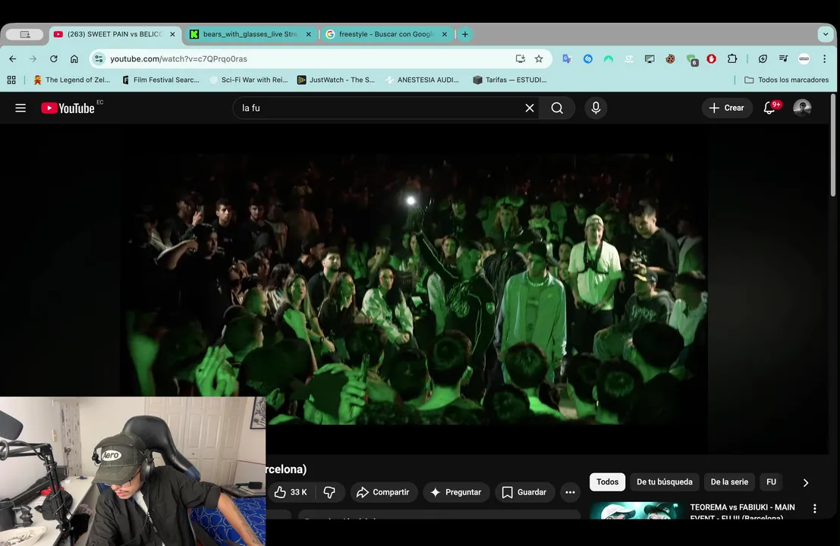Clear the search box with the X

pos(530,108)
